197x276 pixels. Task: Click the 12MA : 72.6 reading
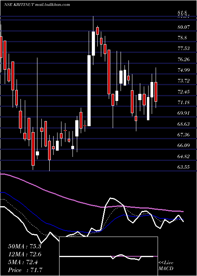(x=24, y=254)
